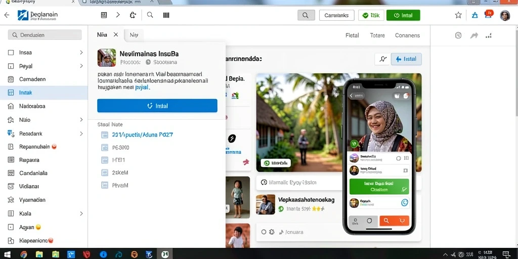Image resolution: width=518 pixels, height=259 pixels.
Task: Click the Peyal sidebar icon
Action: 11,66
